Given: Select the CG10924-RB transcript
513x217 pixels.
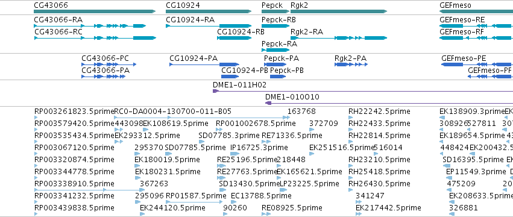Looking at the screenshot, I should 234,38.
